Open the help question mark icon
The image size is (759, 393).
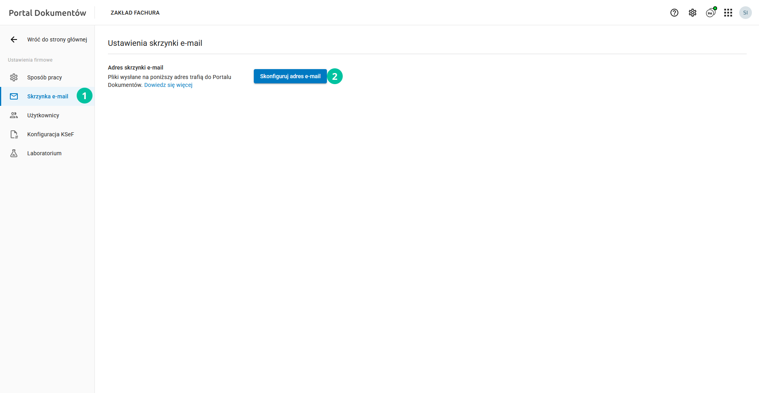coord(674,13)
